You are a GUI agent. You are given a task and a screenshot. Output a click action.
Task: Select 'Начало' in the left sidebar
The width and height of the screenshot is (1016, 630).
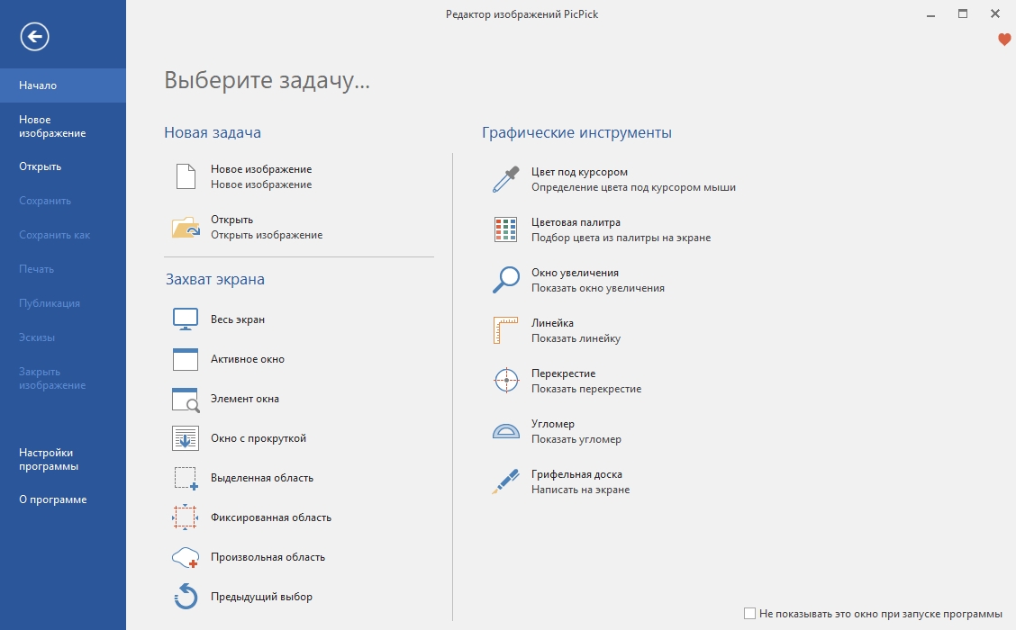[38, 85]
